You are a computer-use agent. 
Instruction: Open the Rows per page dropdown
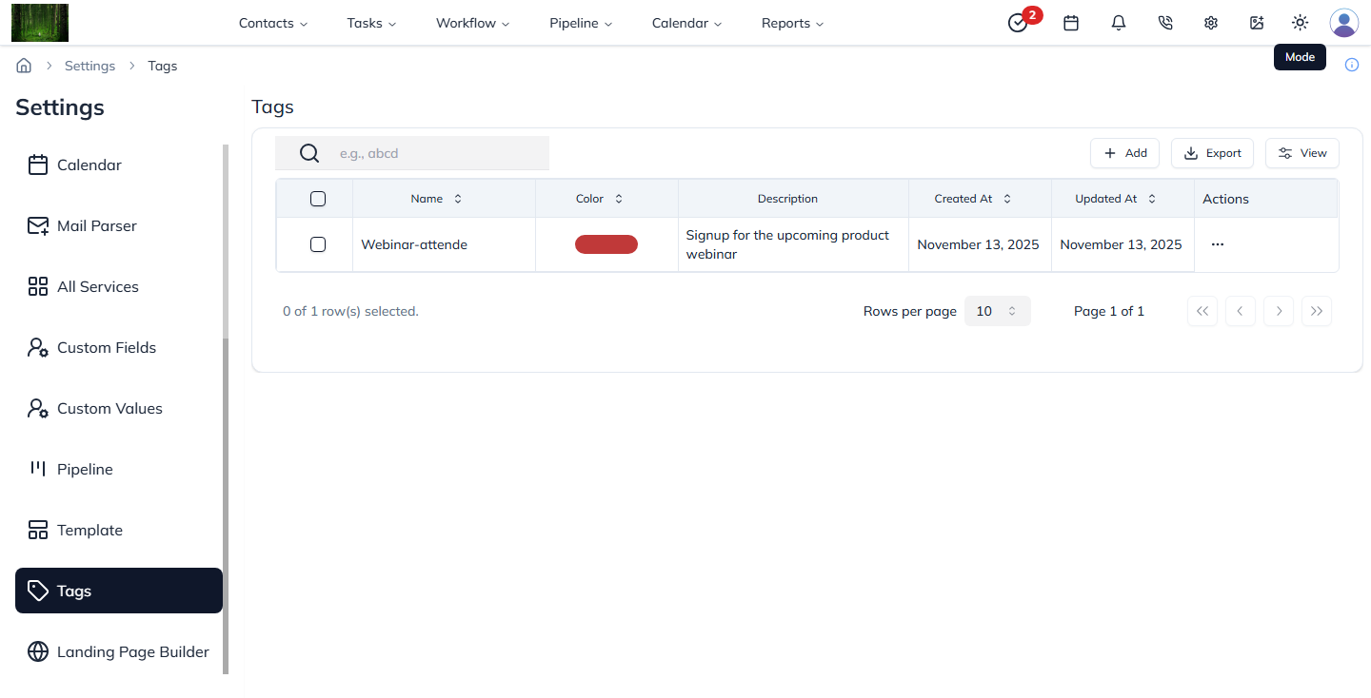[x=997, y=311]
